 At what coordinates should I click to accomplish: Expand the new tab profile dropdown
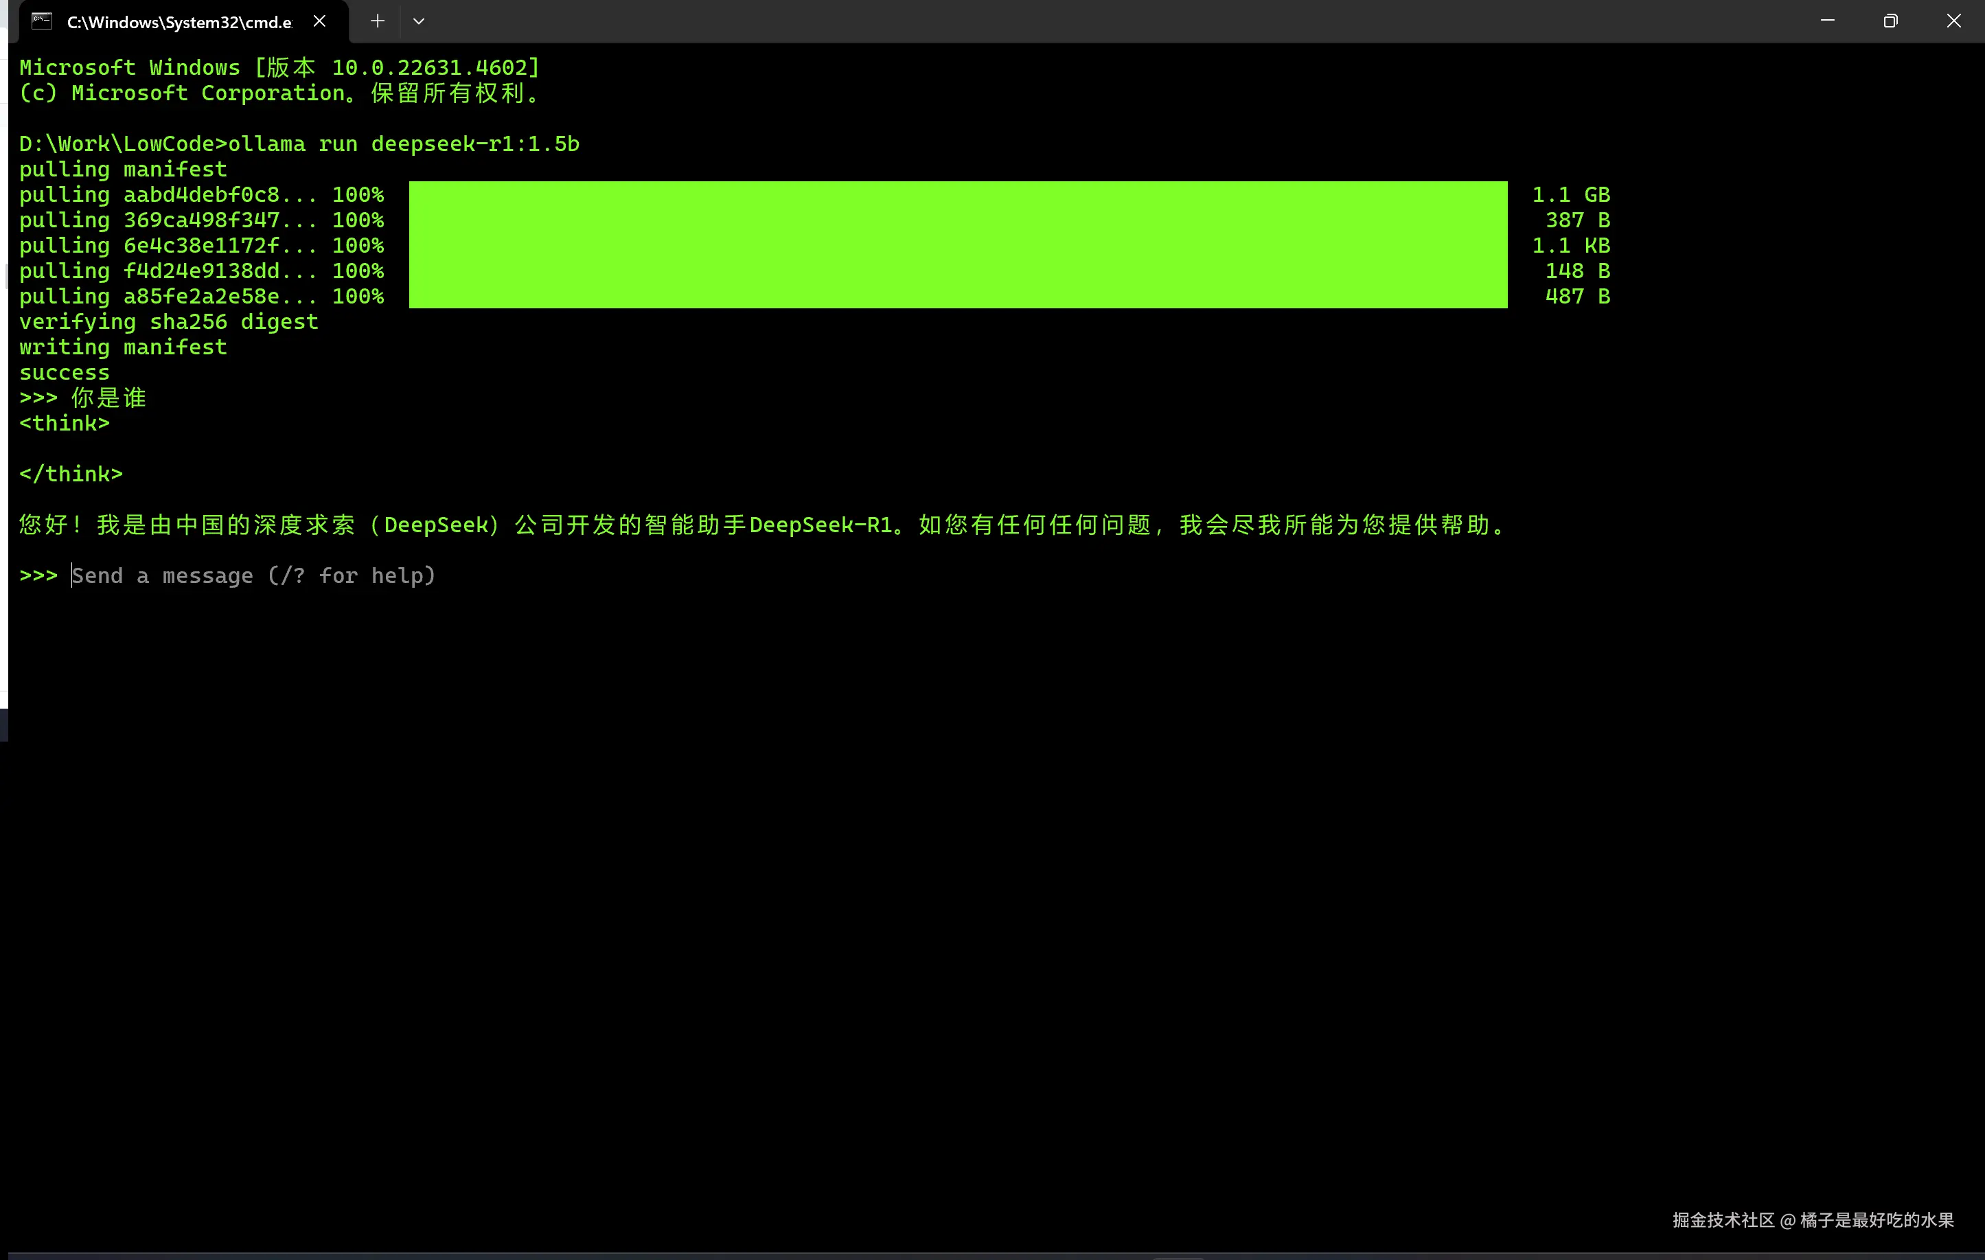pos(419,21)
